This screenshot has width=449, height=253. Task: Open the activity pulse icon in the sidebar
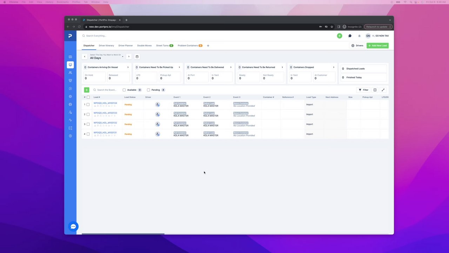point(70,120)
